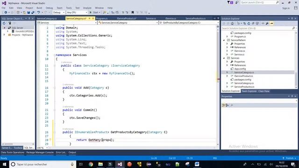Click the toolbar bookmark icon
Image resolution: width=299 pixels, height=168 pixels.
pos(133,13)
